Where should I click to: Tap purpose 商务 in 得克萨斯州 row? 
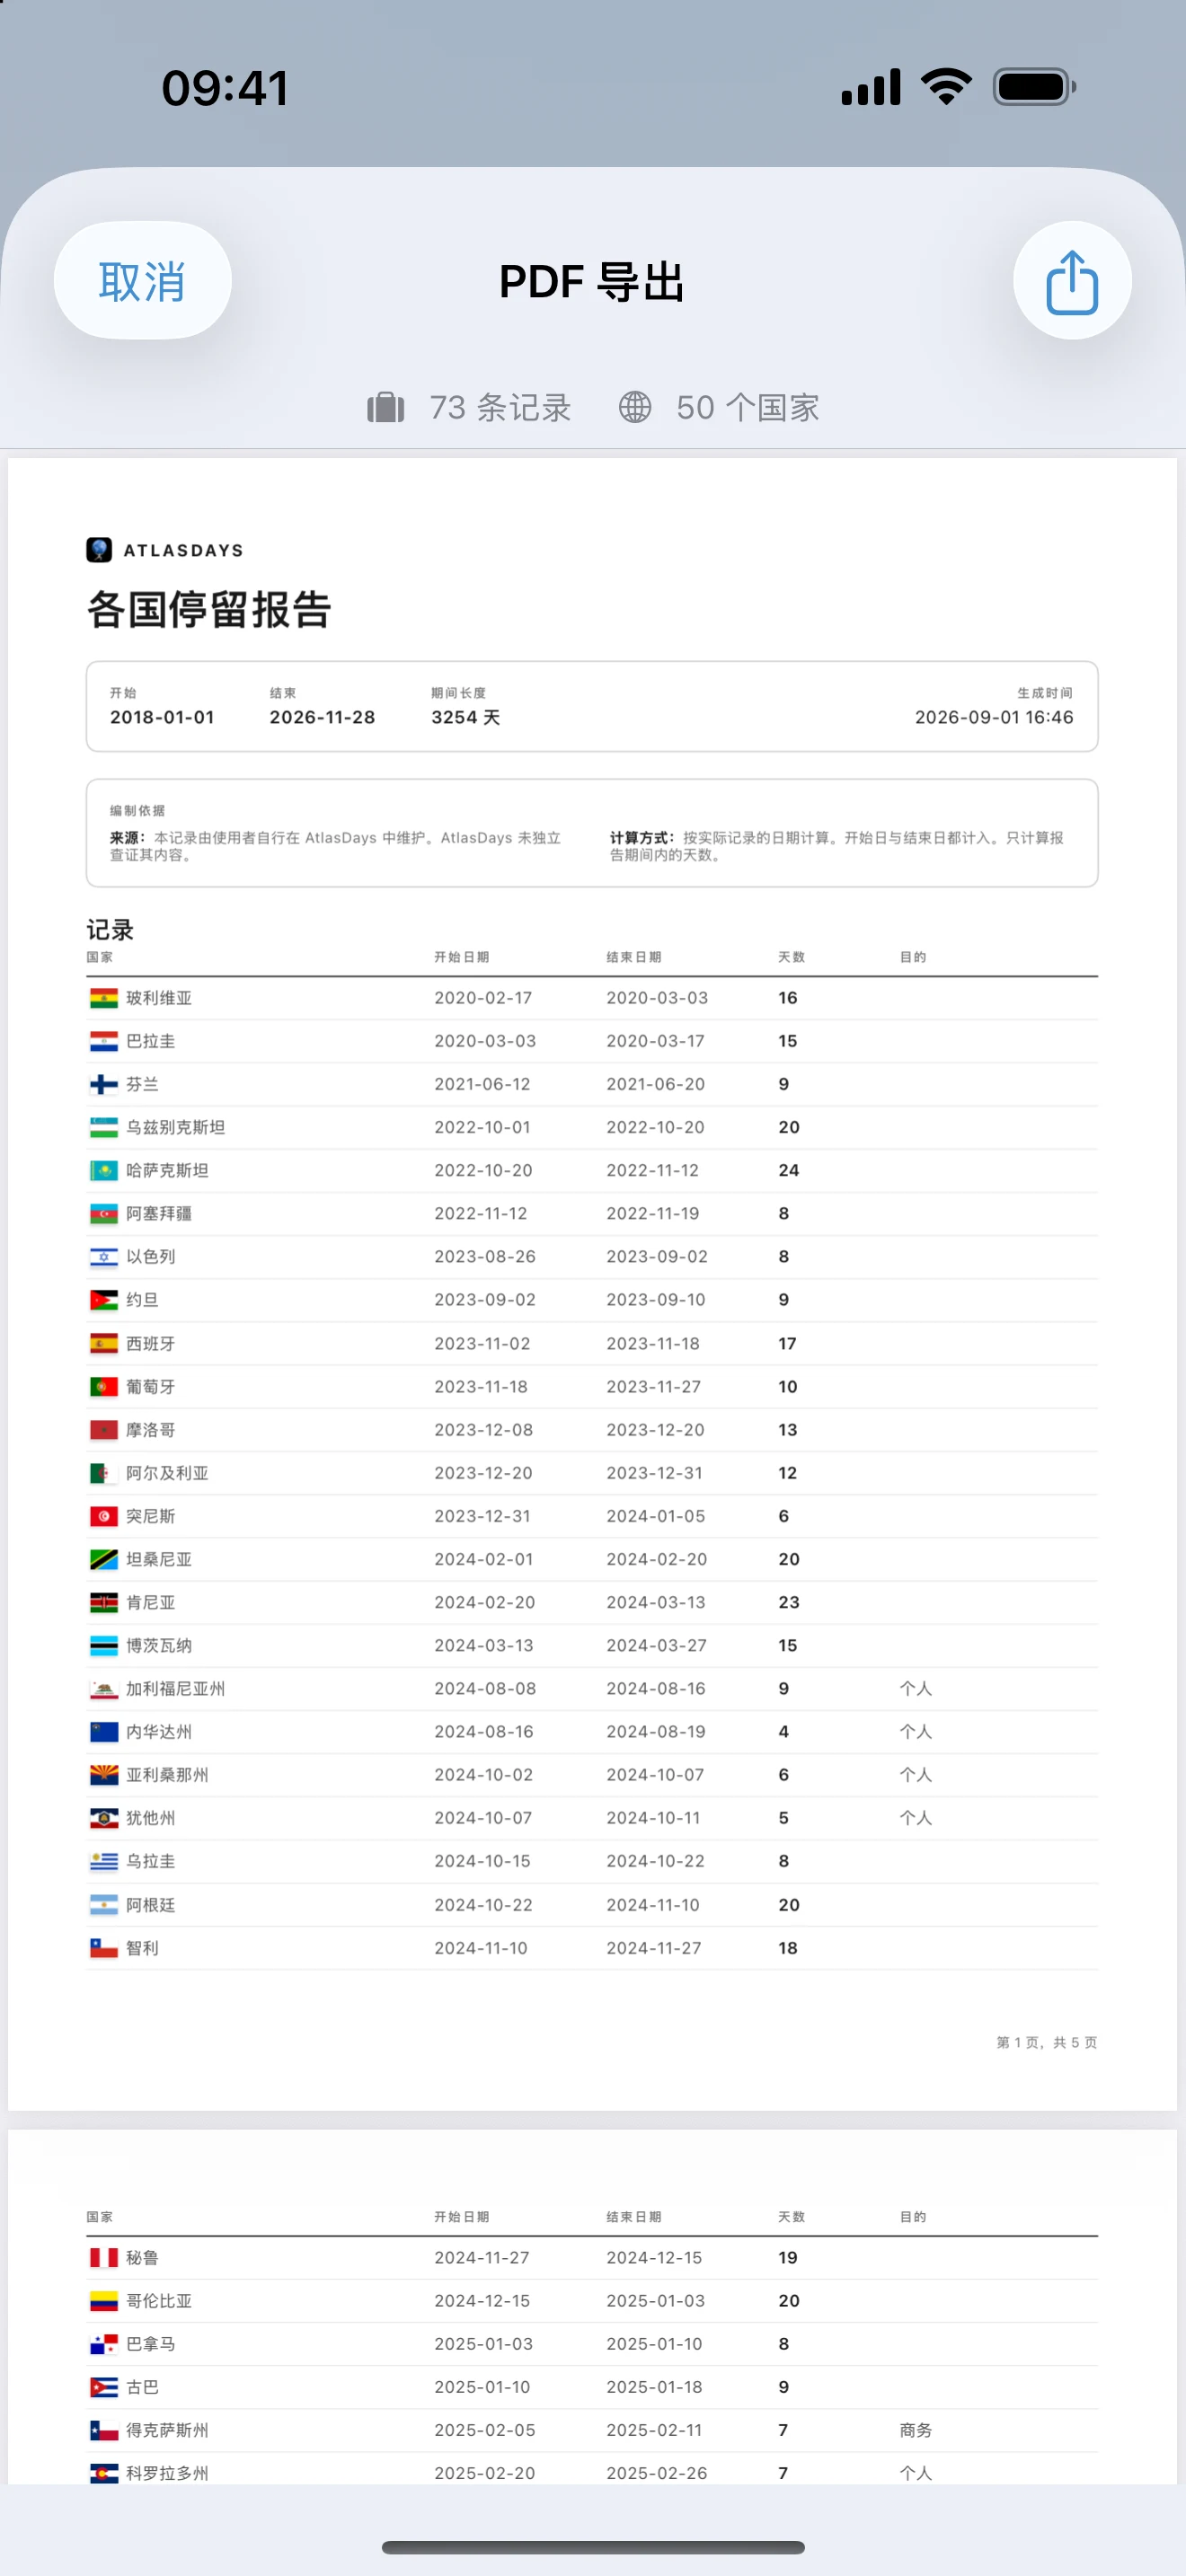916,2430
